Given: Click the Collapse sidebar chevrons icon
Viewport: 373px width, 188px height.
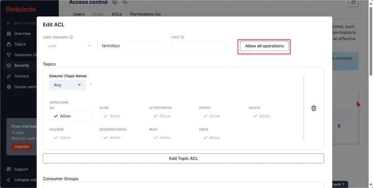Looking at the screenshot, I should [x=9, y=180].
